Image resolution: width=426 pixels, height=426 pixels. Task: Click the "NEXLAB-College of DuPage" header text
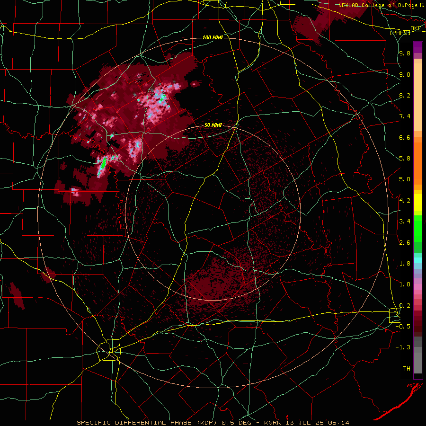coord(378,5)
